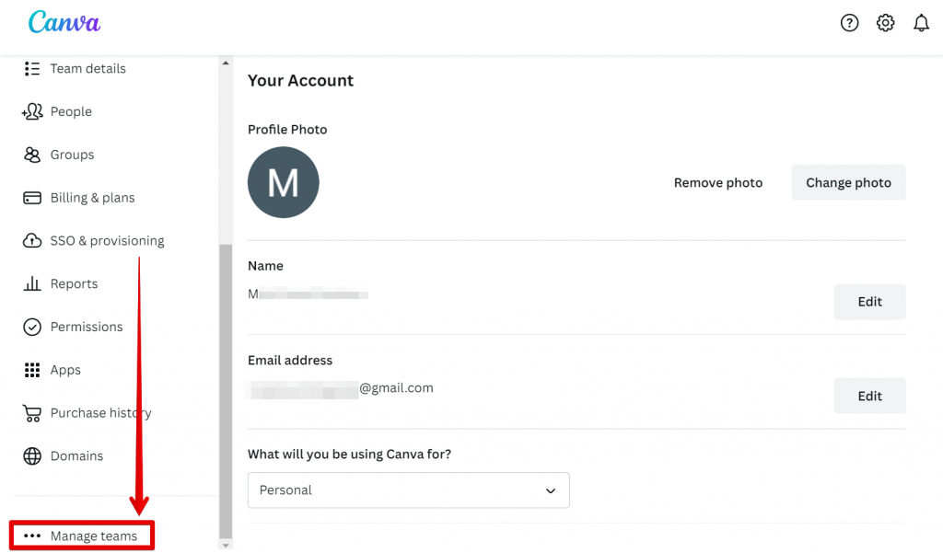Open notifications with the bell icon
This screenshot has height=553, width=943.
coord(921,22)
